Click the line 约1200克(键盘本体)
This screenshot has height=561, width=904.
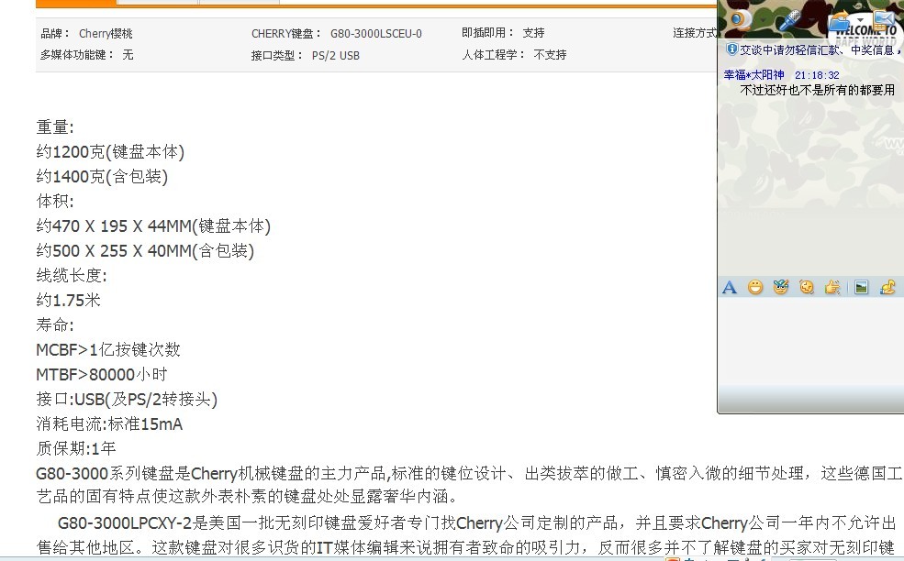point(110,151)
